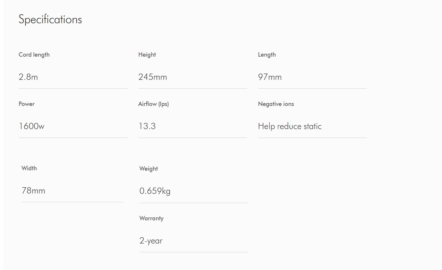This screenshot has height=270, width=442.
Task: Click the 245mm height value
Action: coord(152,77)
